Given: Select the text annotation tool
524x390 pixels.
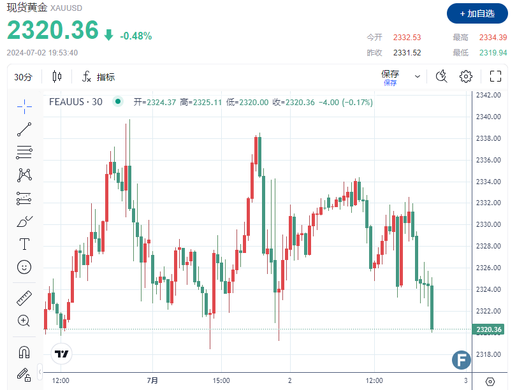Looking at the screenshot, I should pyautogui.click(x=24, y=243).
